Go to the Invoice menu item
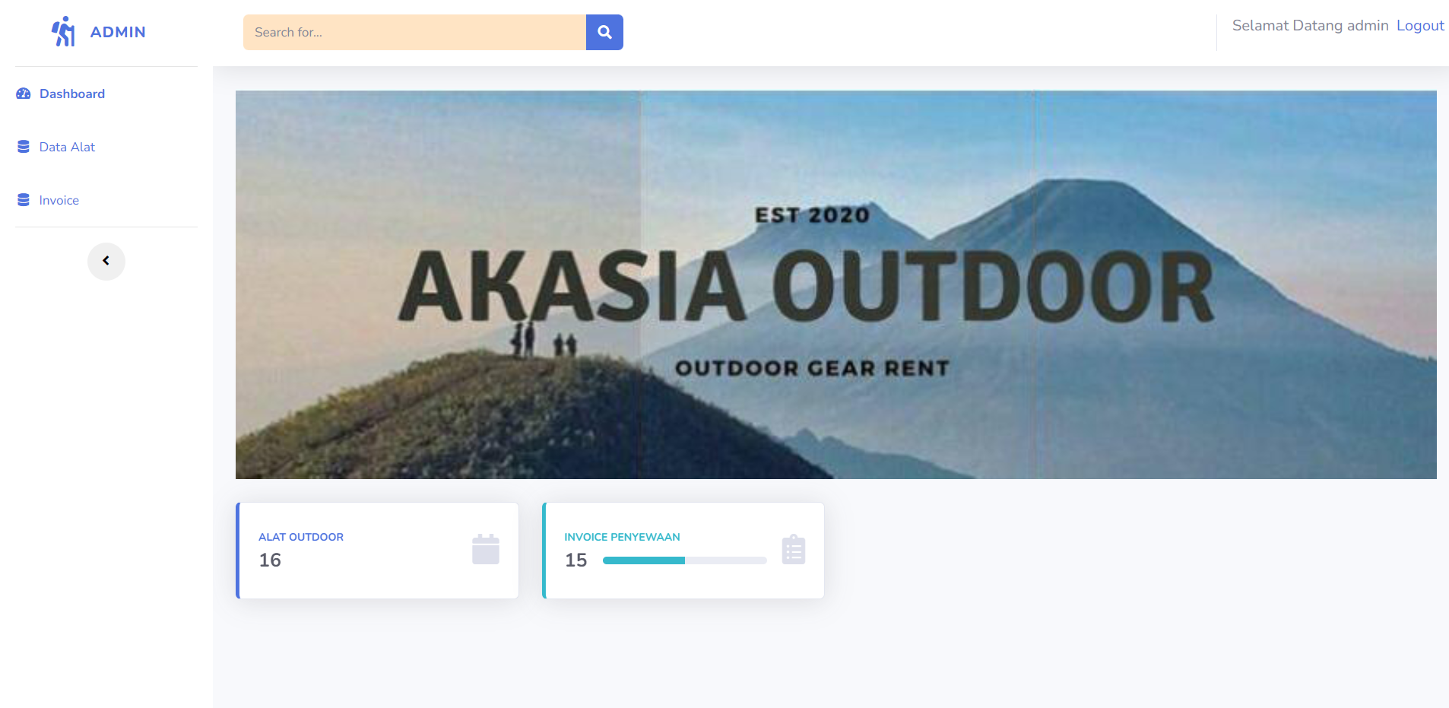 point(59,200)
